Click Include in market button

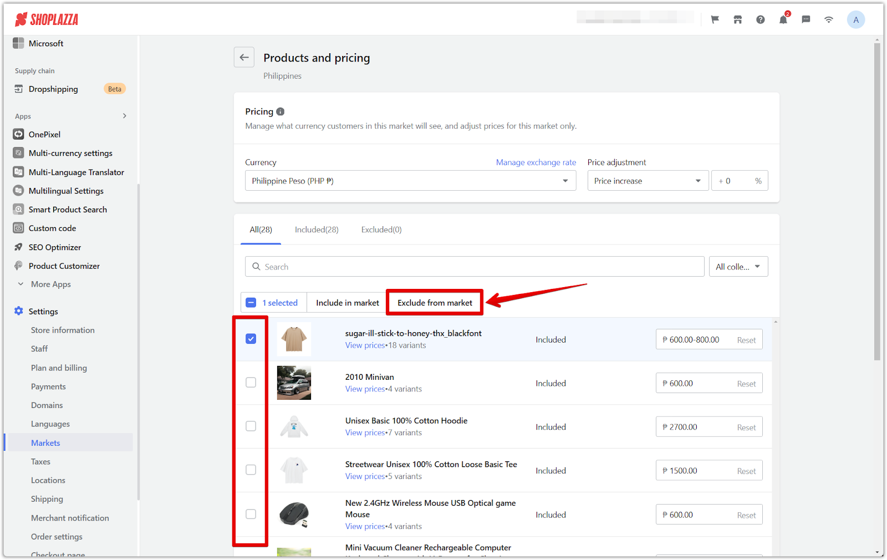point(348,303)
